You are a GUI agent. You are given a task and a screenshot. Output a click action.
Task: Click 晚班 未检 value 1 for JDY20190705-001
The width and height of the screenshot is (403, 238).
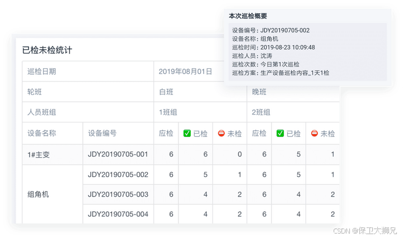(x=332, y=154)
